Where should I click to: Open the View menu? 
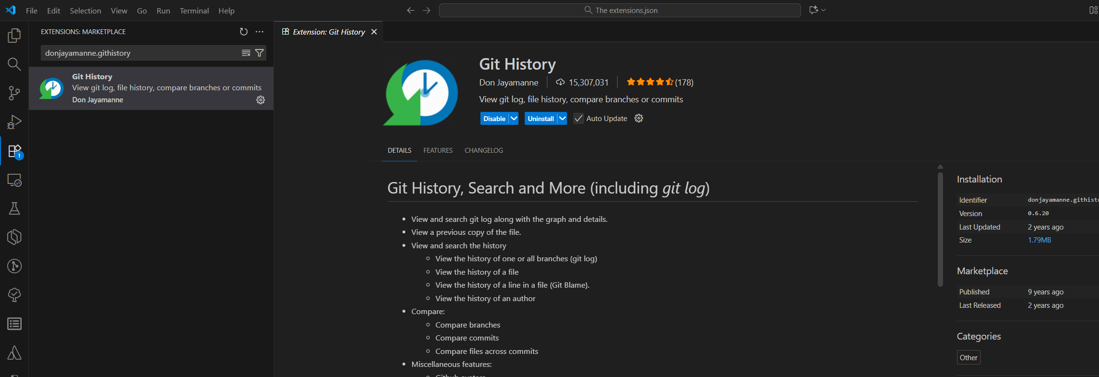coord(119,11)
